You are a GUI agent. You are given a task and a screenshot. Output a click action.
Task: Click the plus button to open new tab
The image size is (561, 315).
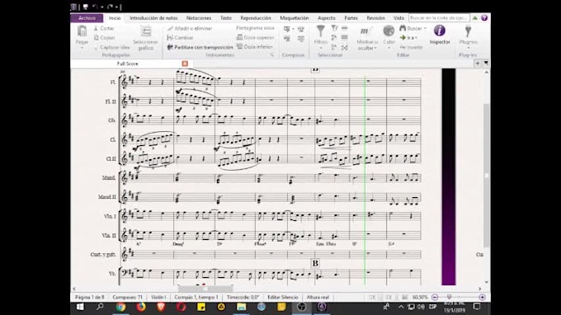point(478,63)
